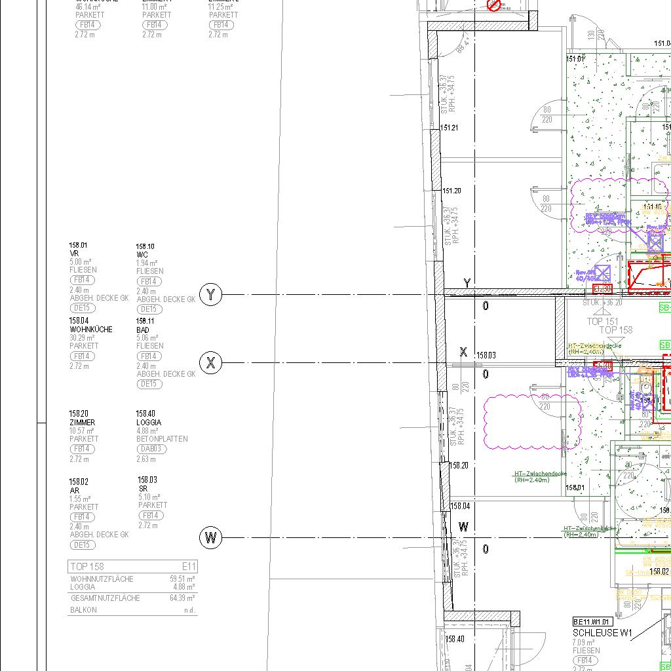Screen dimensions: 671x671
Task: Click the red prohibition symbol at top
Action: coord(494,6)
